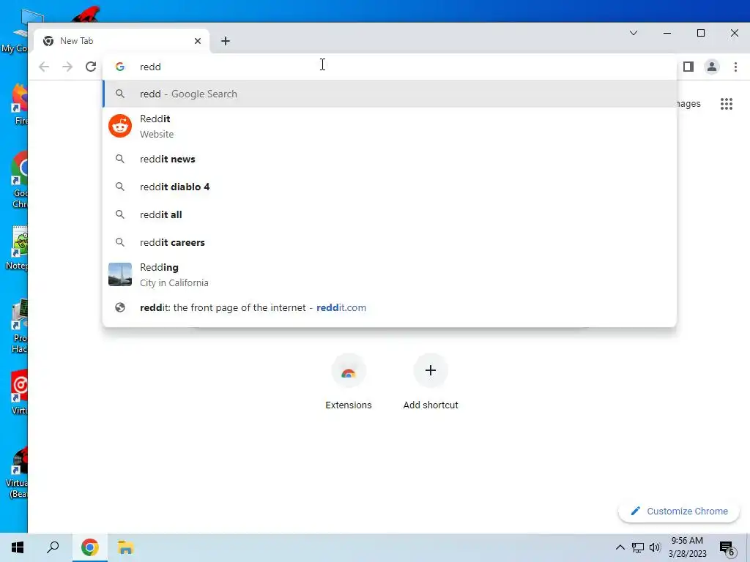Open the notification center icon
The image size is (750, 562).
[x=727, y=548]
